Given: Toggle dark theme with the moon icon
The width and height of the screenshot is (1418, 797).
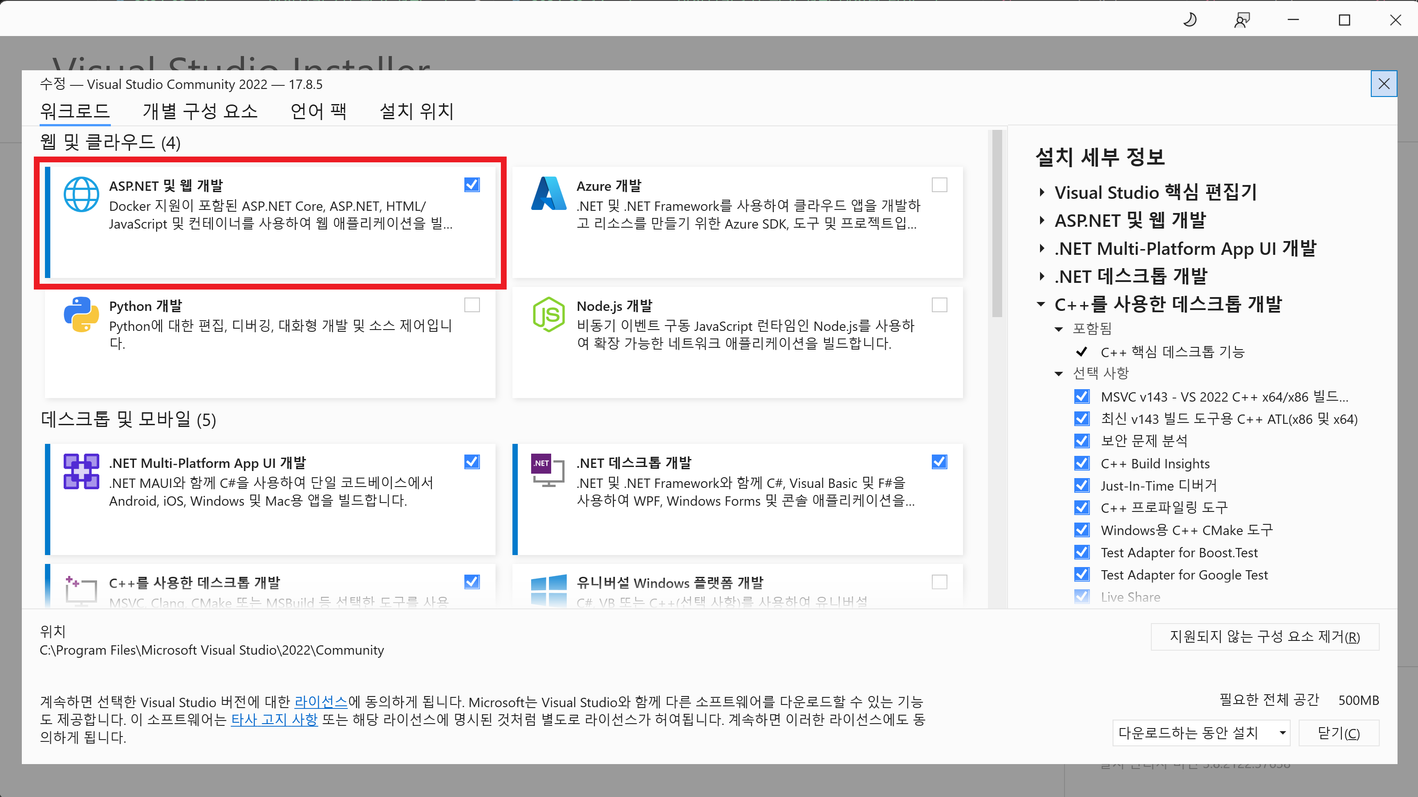Looking at the screenshot, I should [x=1190, y=20].
